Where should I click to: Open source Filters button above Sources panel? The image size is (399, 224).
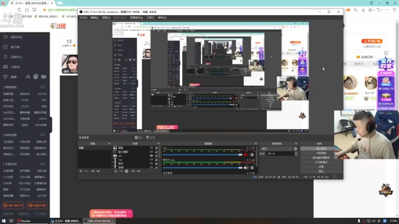click(x=151, y=137)
